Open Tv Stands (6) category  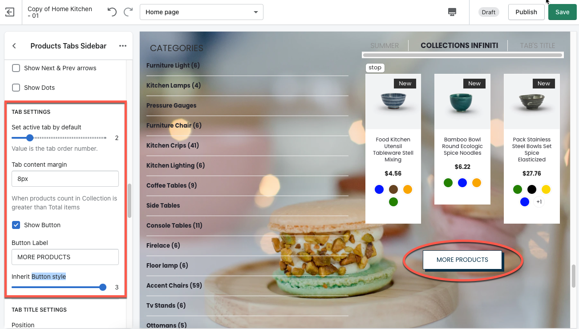tap(166, 305)
